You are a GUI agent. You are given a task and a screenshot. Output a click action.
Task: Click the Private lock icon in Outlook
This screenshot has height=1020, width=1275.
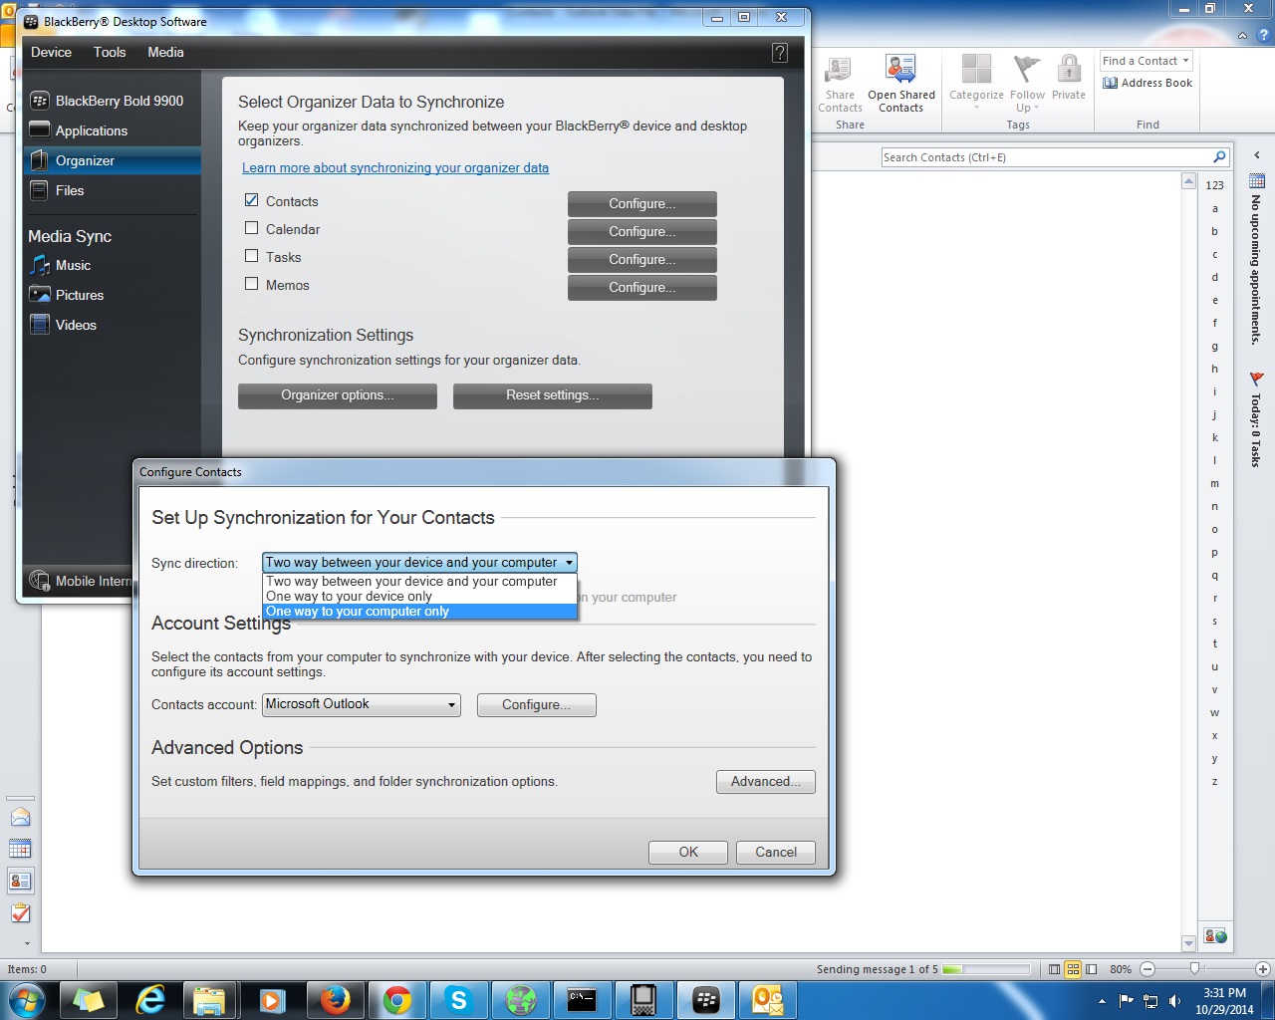[x=1069, y=78]
